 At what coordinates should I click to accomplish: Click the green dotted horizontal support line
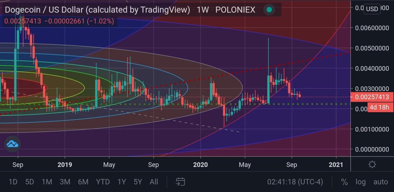coord(175,104)
